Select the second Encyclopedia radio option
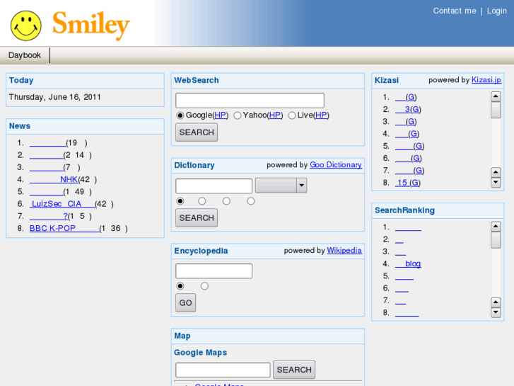 point(204,286)
